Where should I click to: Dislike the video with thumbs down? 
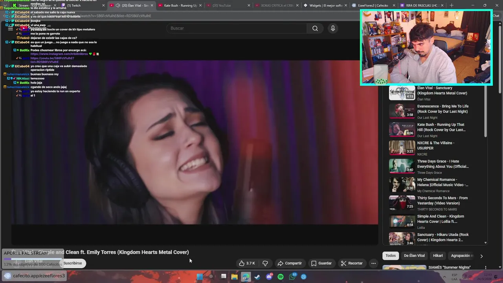coord(265,263)
